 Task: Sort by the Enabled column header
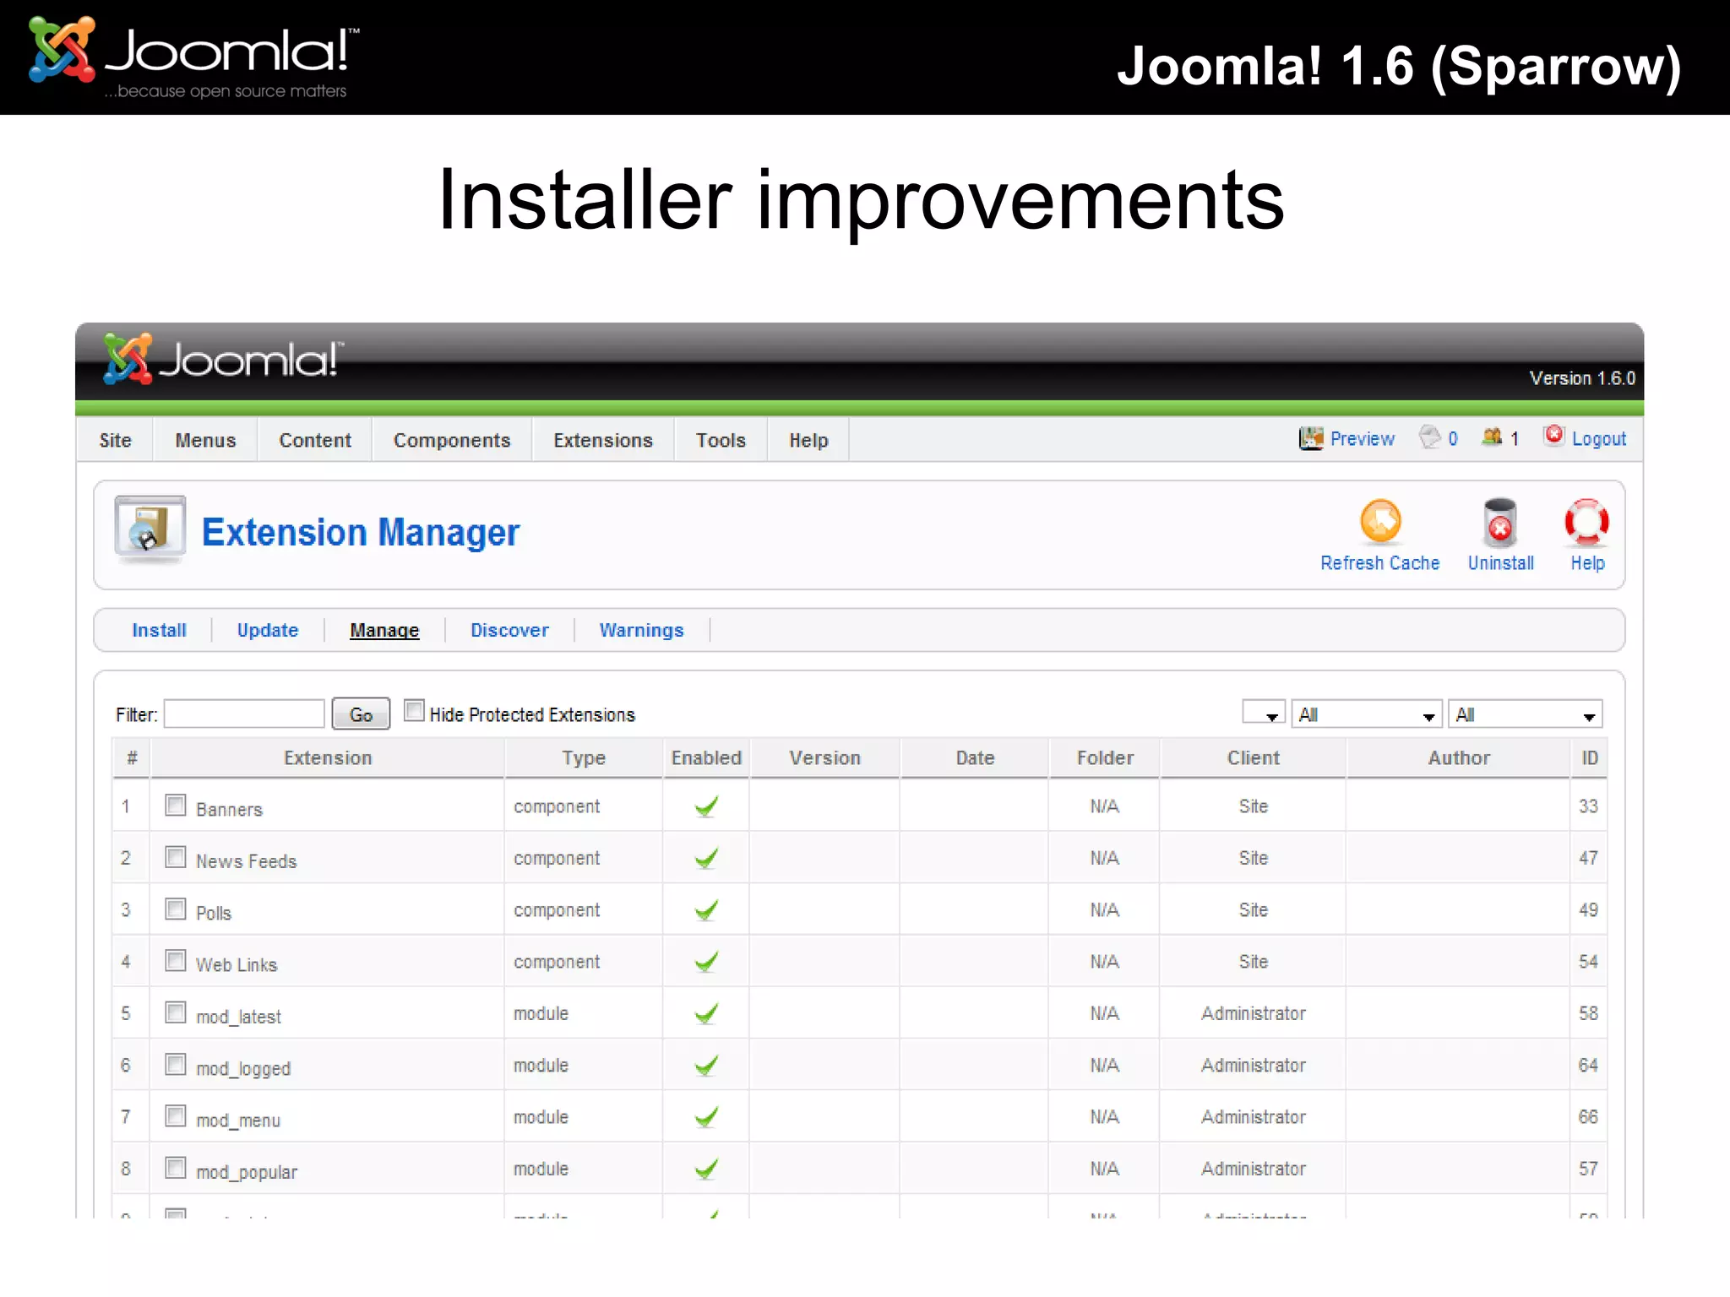[706, 757]
